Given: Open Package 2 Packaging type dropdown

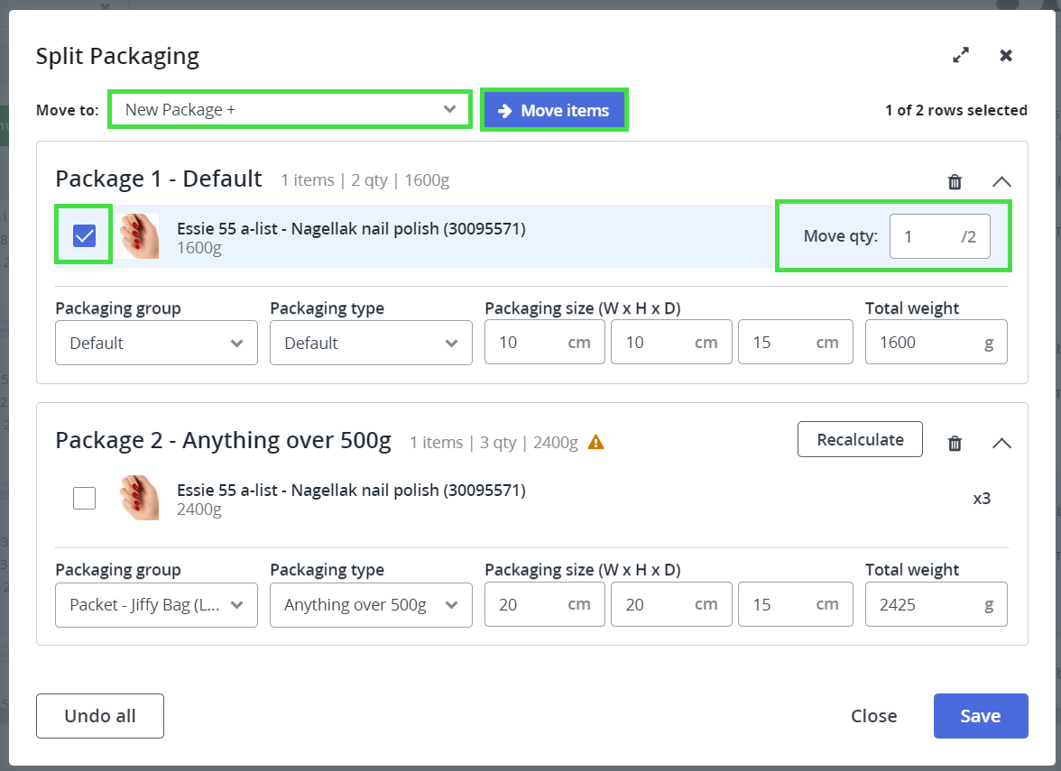Looking at the screenshot, I should pos(371,604).
